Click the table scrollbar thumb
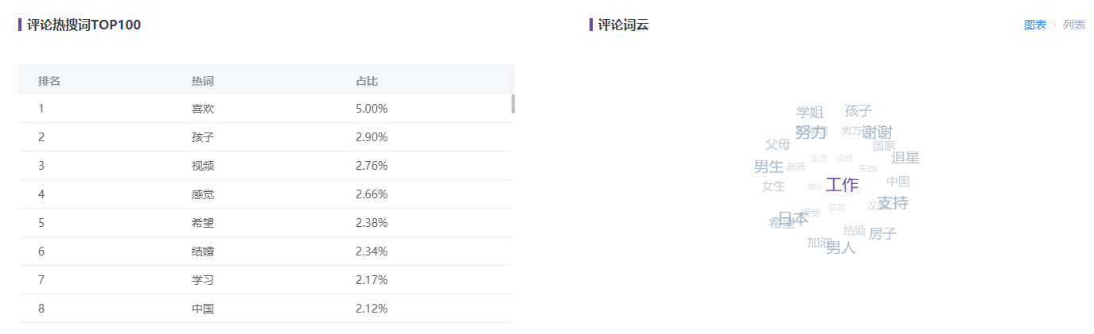This screenshot has height=334, width=1094. (x=513, y=104)
